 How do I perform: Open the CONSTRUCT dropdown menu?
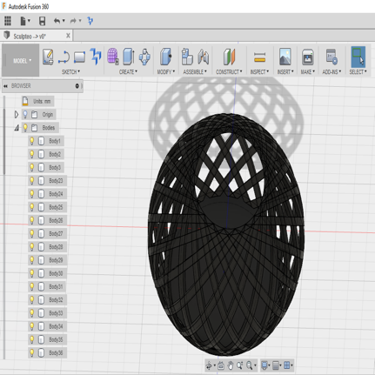[229, 71]
